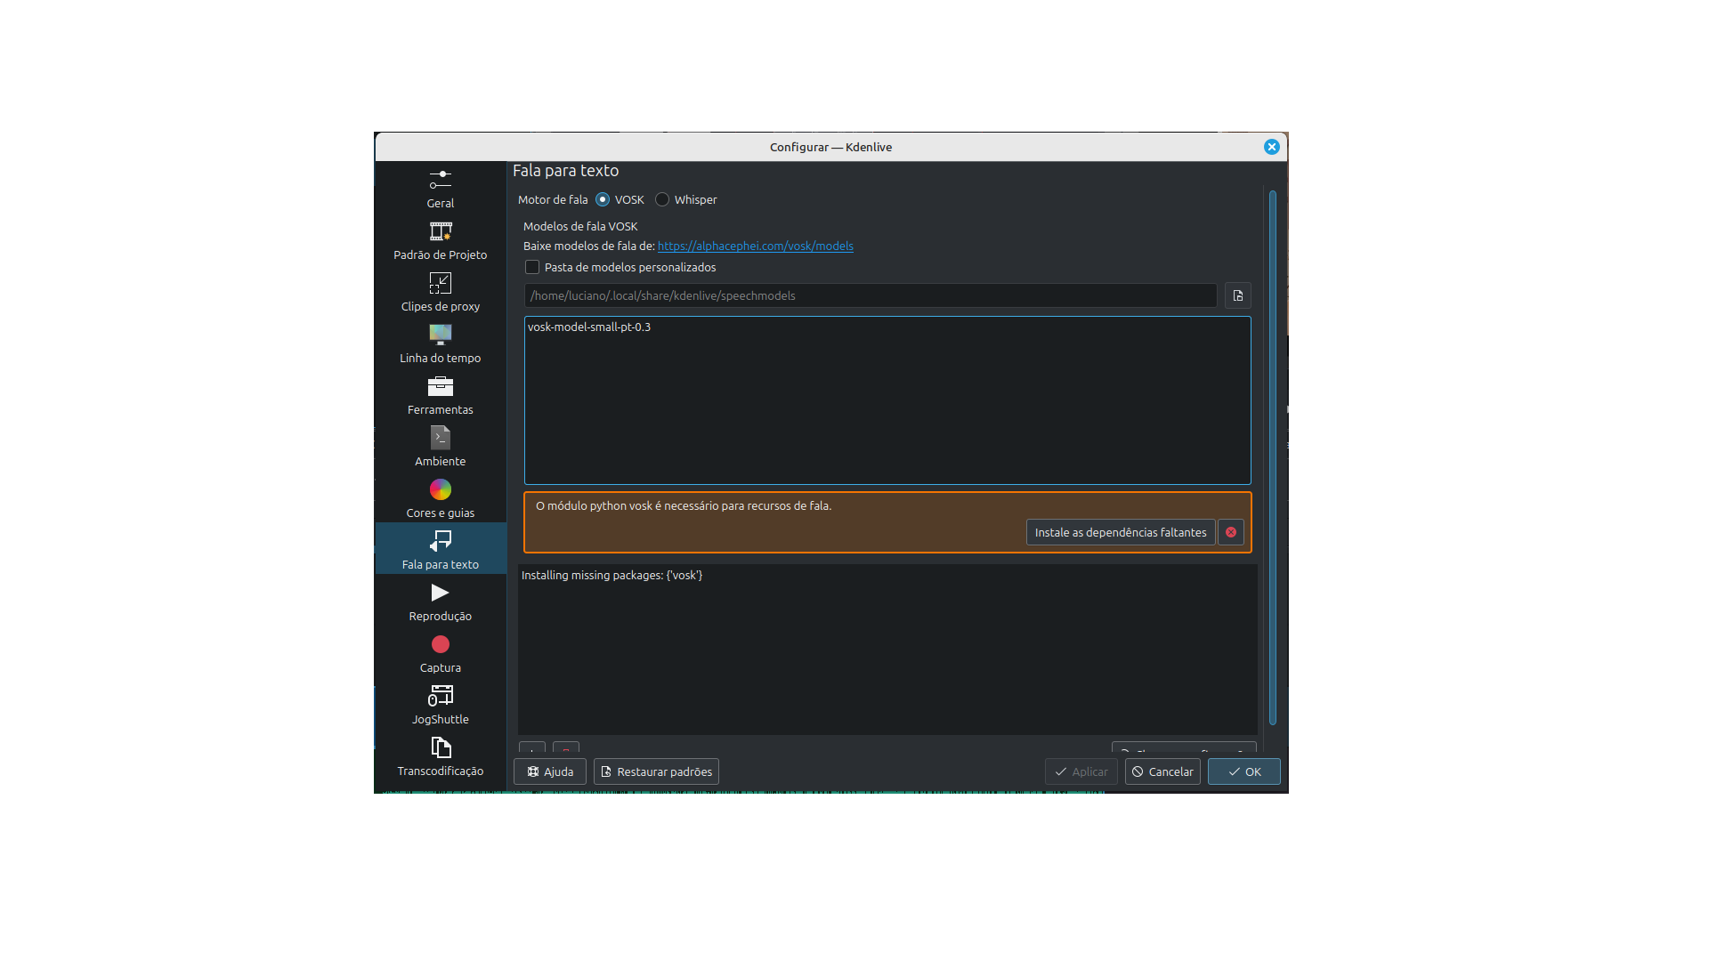Click Restaurar padrões button
The width and height of the screenshot is (1709, 961).
(656, 771)
